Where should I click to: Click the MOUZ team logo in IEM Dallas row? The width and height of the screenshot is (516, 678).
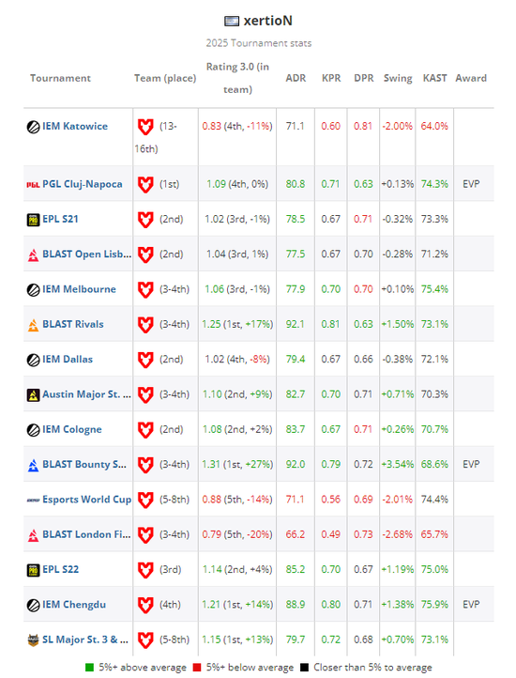click(145, 360)
